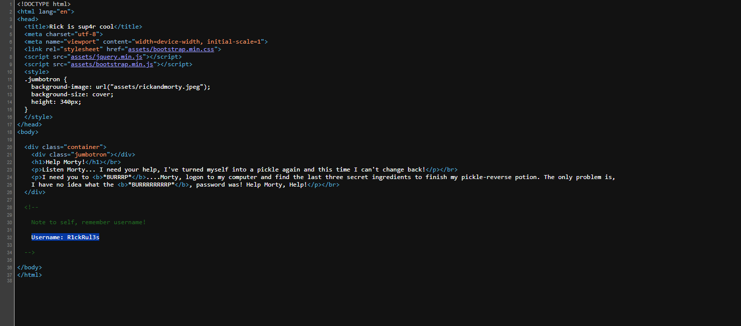This screenshot has height=326, width=741.
Task: Click the div class container line
Action: [x=65, y=147]
